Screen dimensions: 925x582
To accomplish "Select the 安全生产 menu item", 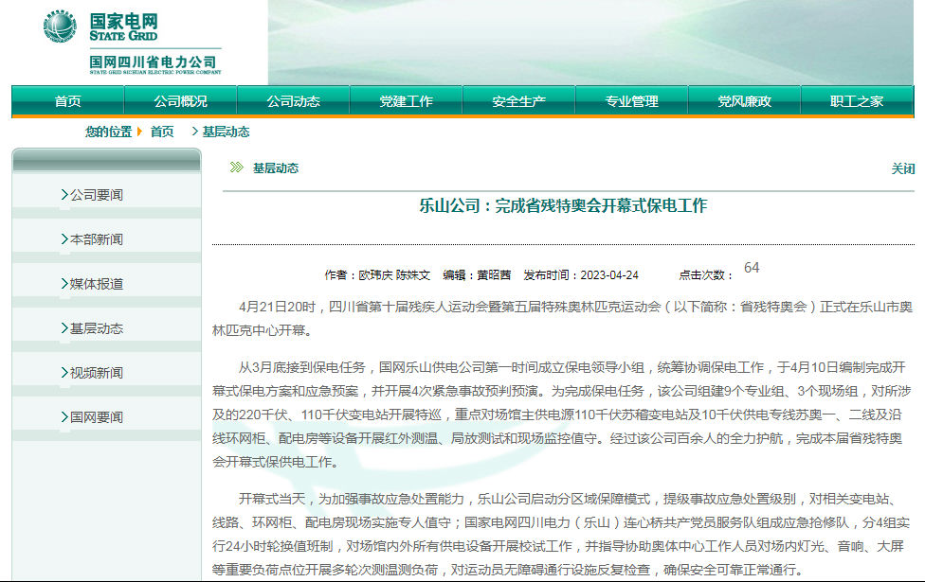I will [x=518, y=100].
